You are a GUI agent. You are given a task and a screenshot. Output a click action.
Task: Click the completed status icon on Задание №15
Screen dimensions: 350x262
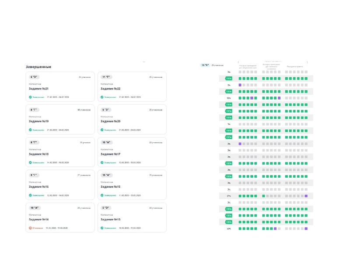102,195
